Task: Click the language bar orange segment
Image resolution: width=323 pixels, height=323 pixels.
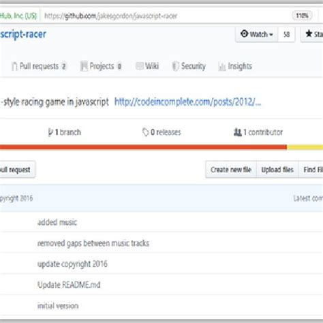Action: [143, 147]
